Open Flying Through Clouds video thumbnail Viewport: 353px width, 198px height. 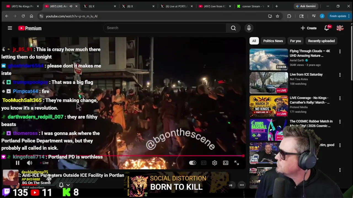[x=269, y=59]
